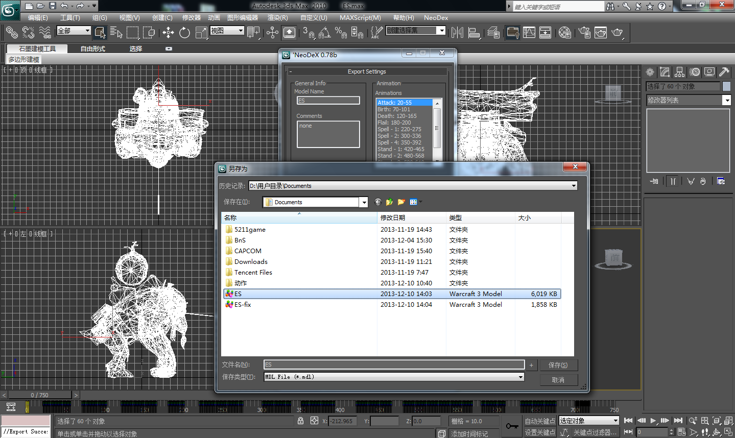Screen dimensions: 735x438
Task: Activate the Select and Move tool
Action: [x=169, y=33]
